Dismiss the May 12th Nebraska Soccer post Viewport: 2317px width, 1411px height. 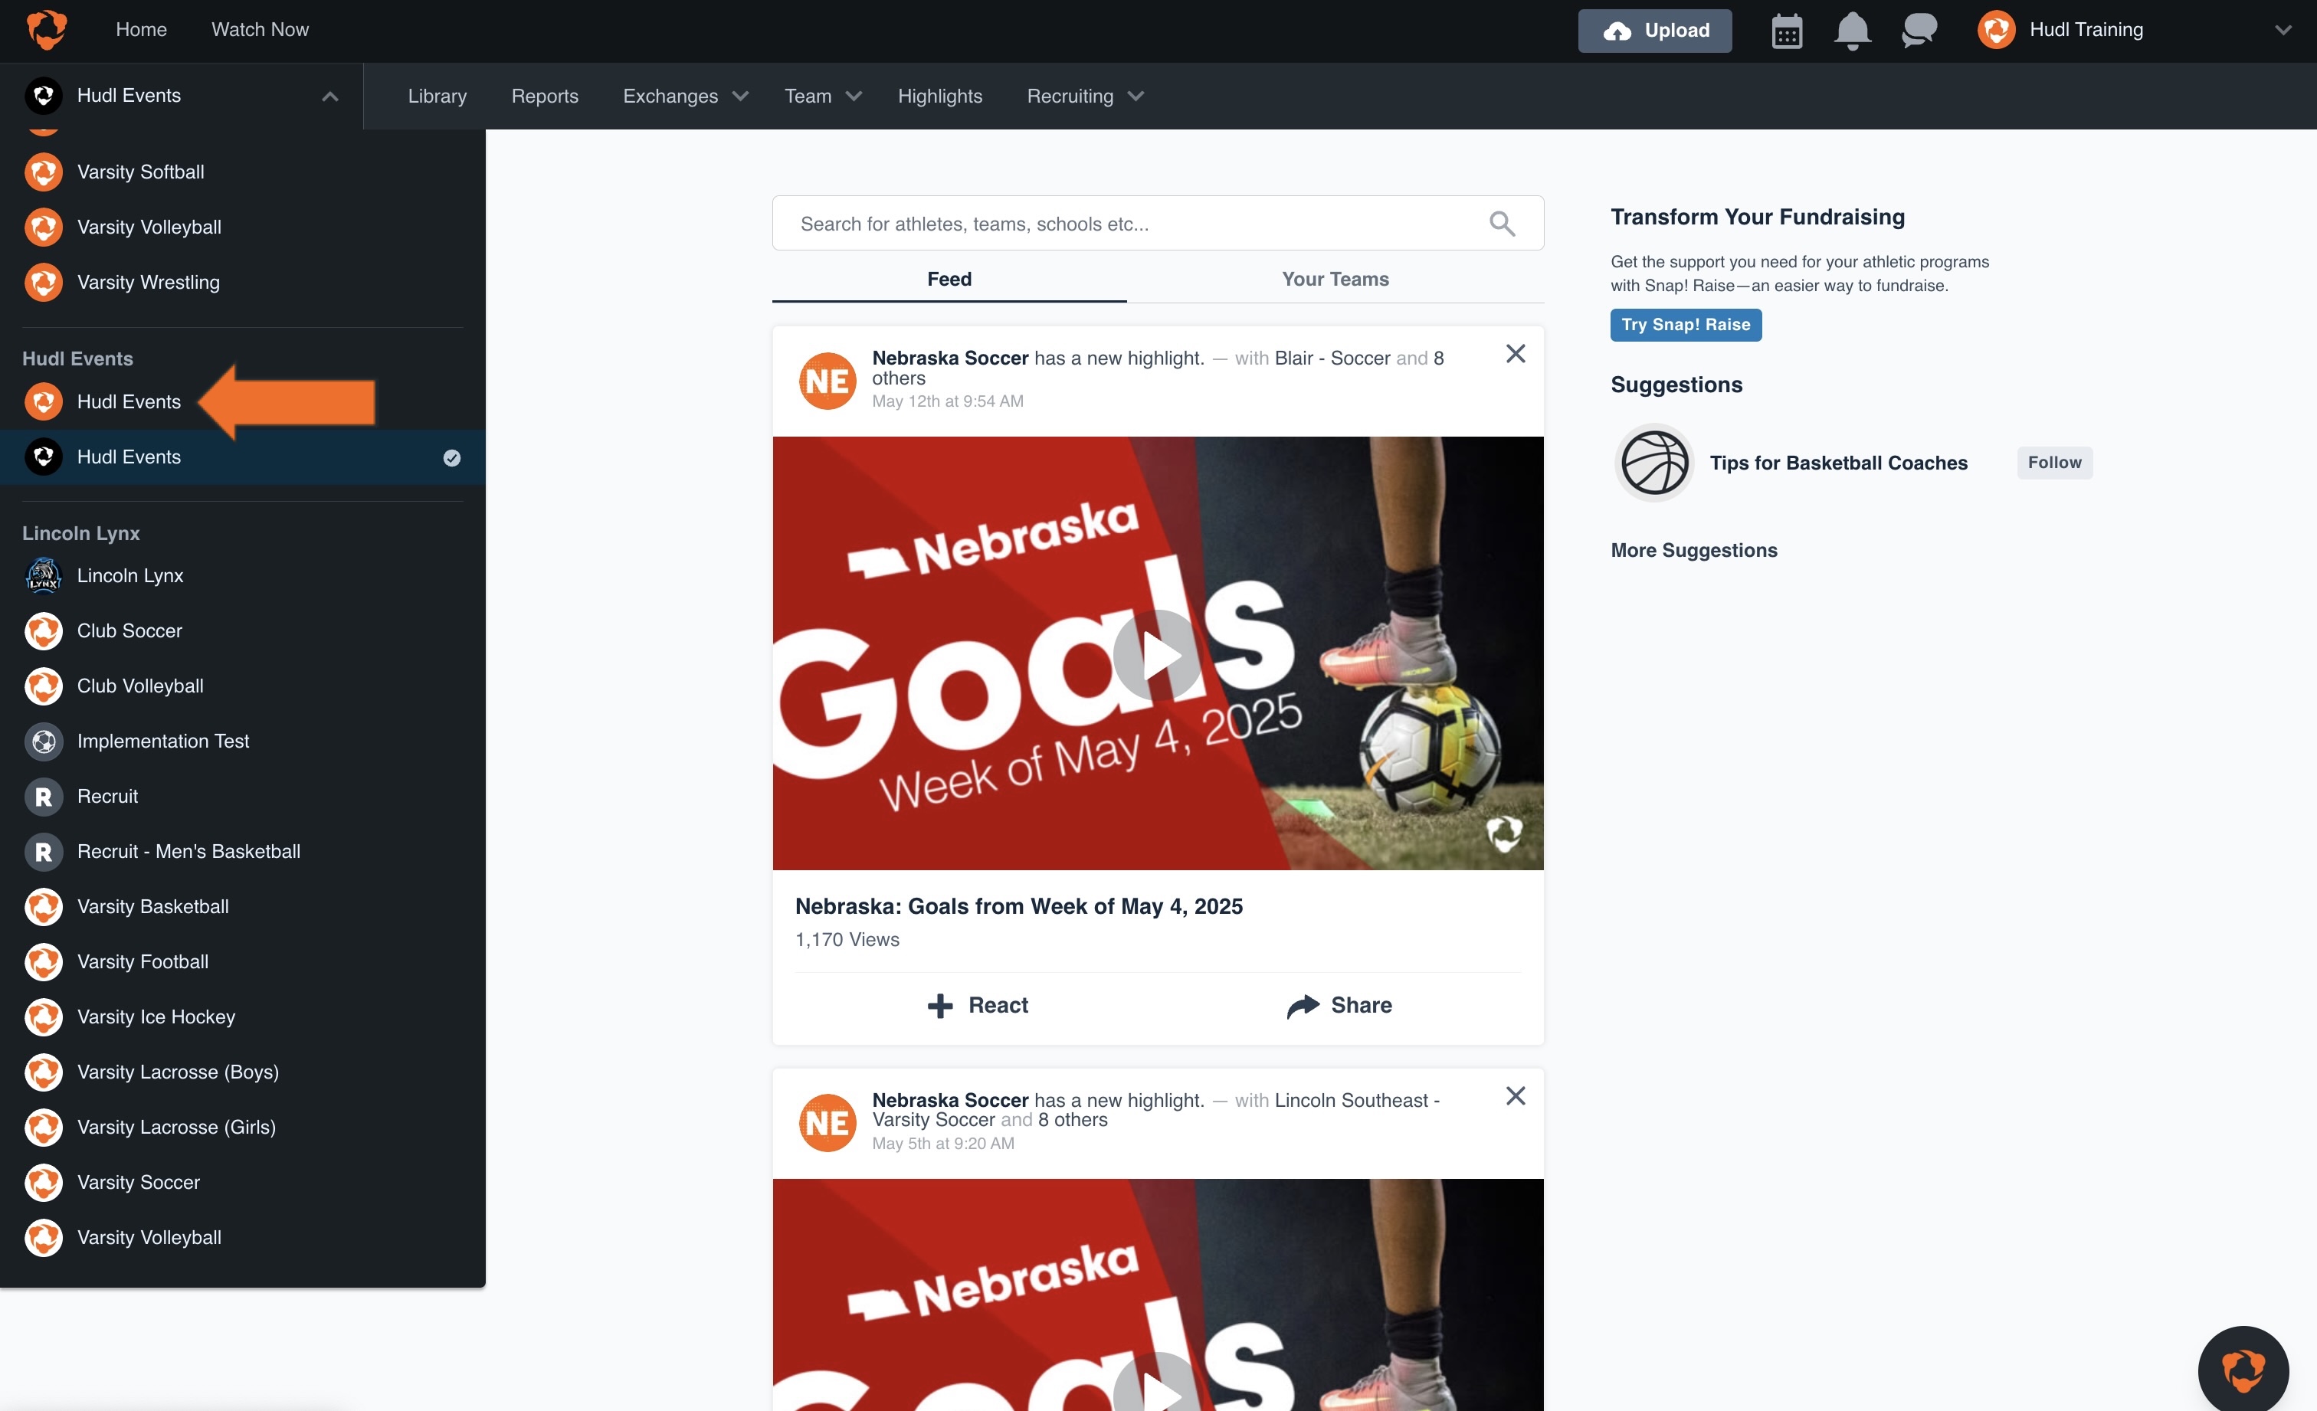pos(1515,355)
